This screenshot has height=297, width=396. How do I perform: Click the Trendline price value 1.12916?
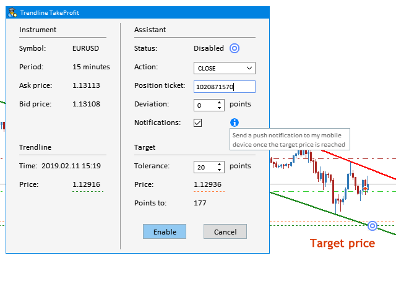click(87, 184)
